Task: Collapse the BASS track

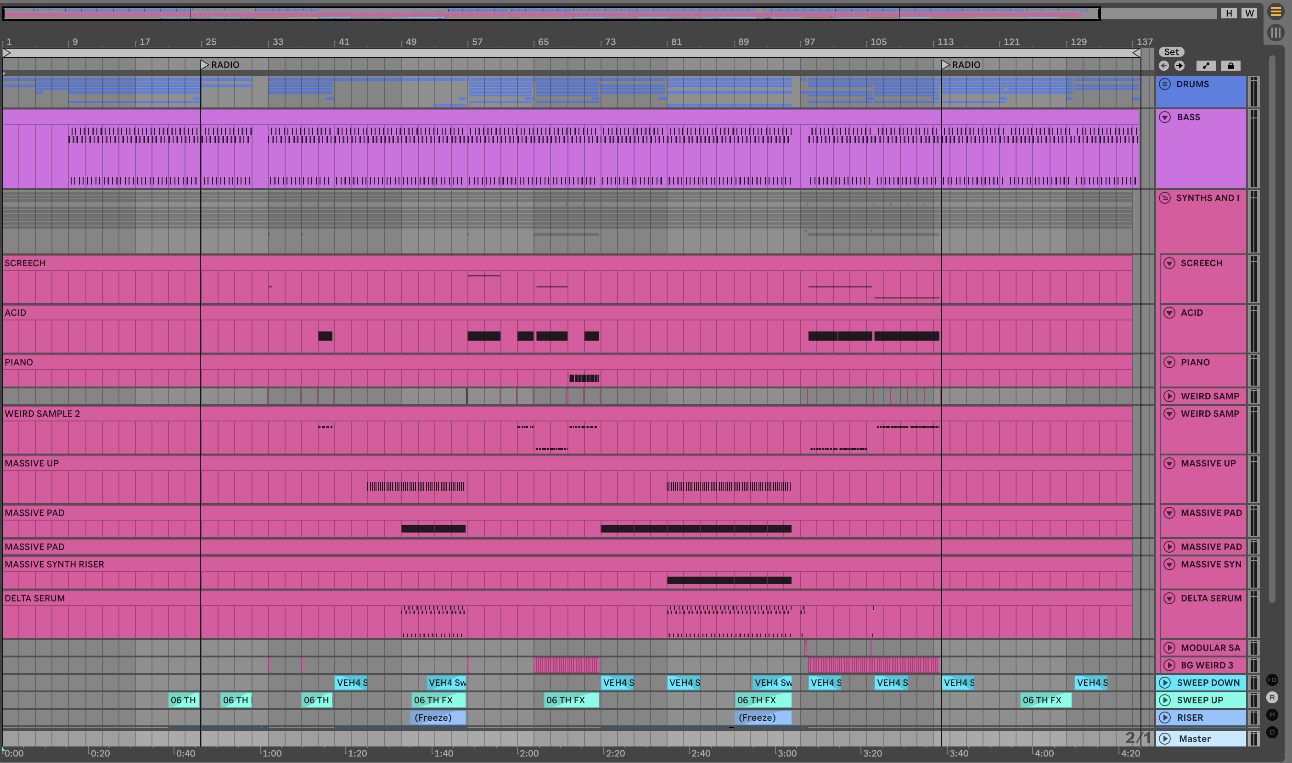Action: [1165, 117]
